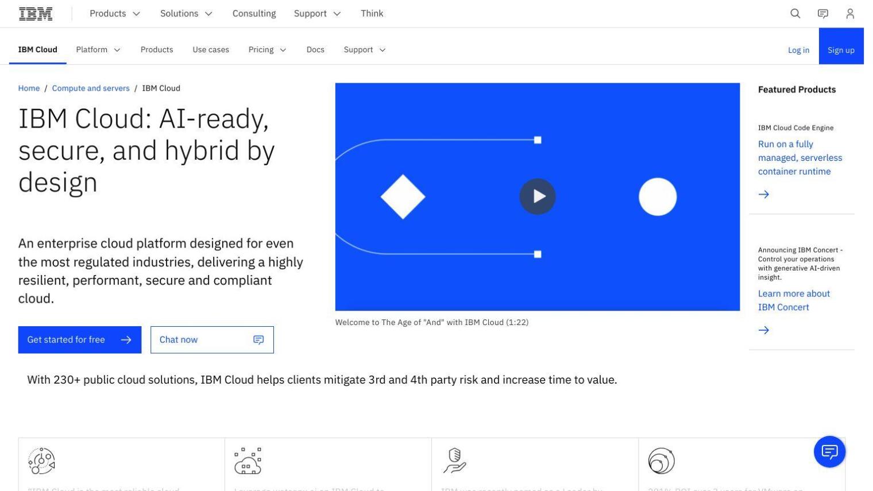
Task: Click Get started for free button
Action: pos(80,340)
